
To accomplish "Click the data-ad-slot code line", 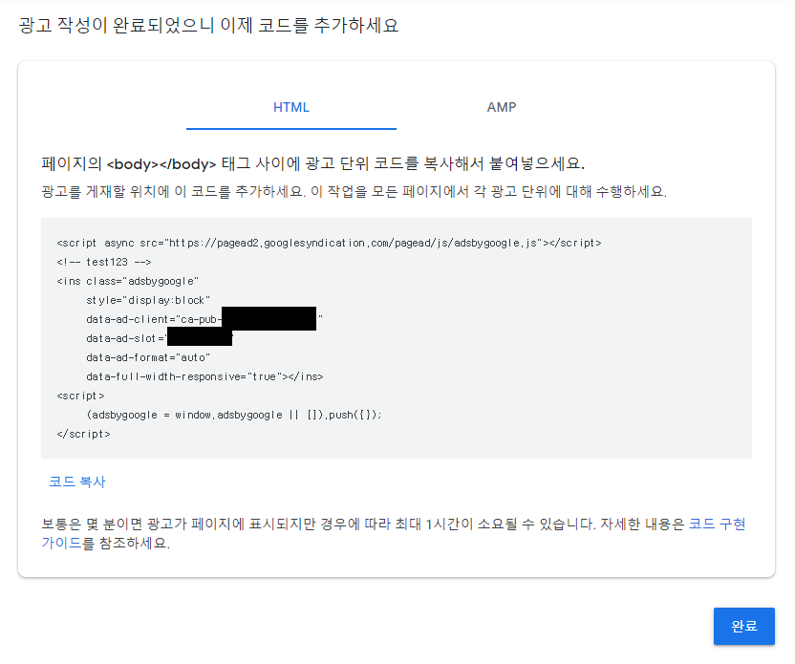I will [x=160, y=338].
